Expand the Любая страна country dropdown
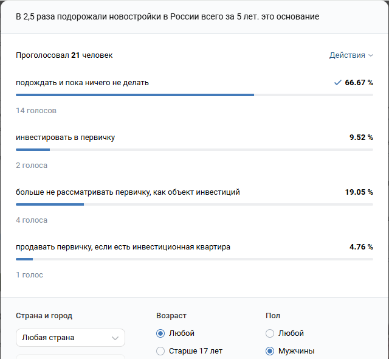This screenshot has height=359, width=389. (x=70, y=338)
